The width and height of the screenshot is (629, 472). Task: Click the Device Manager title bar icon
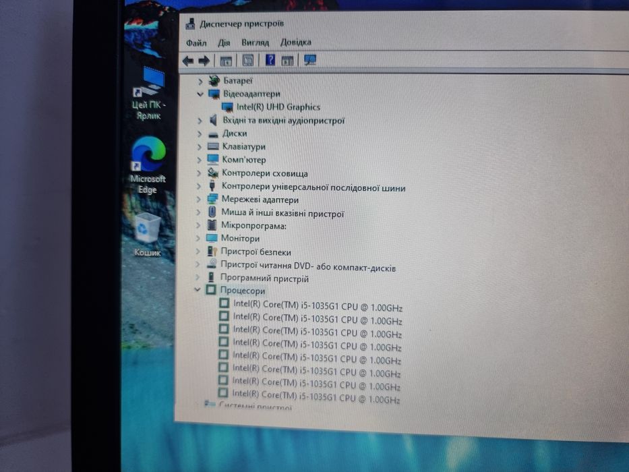point(190,24)
